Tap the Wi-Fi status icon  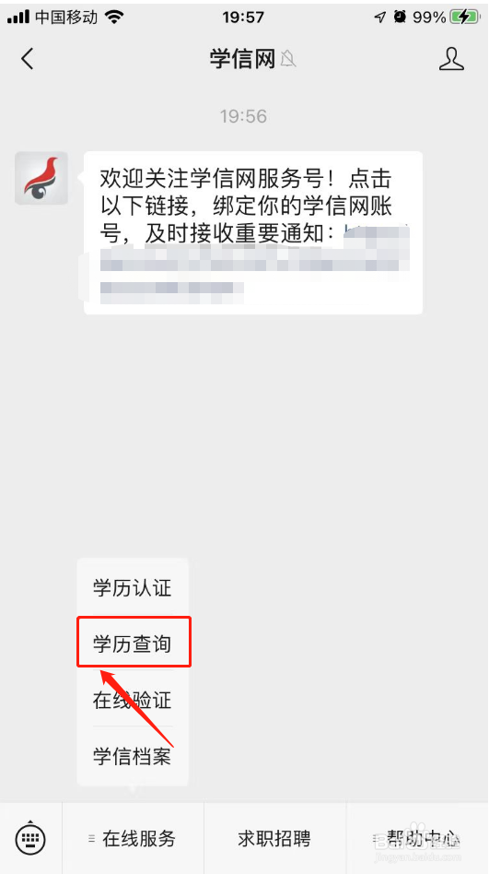coord(115,18)
